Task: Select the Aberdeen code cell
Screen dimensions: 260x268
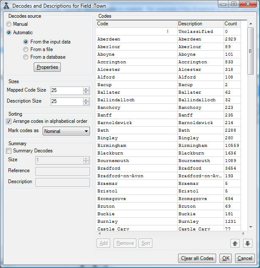Action: [137, 39]
